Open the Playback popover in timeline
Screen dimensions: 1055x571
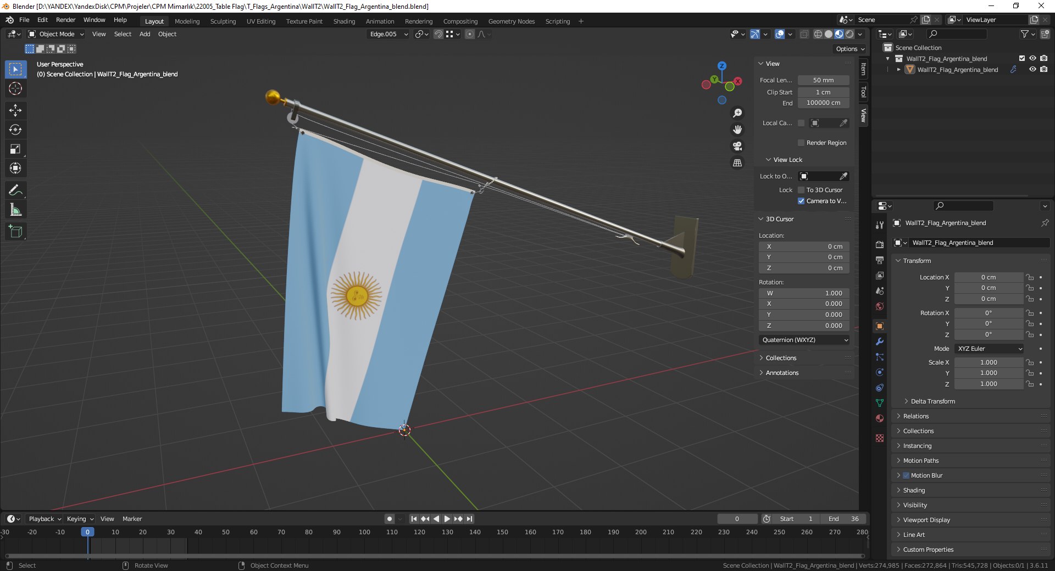45,519
